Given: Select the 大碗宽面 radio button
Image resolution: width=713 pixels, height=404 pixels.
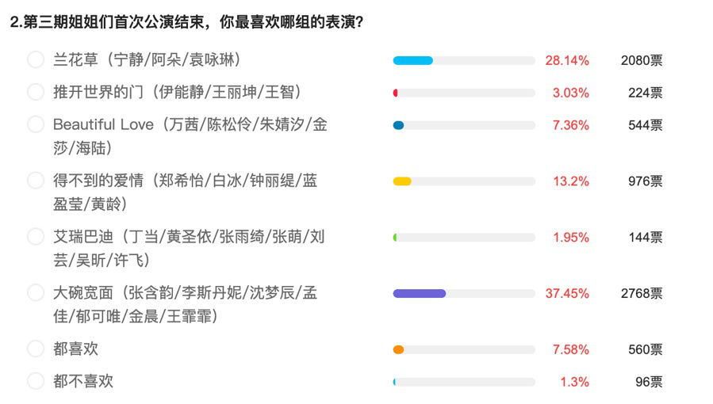Looking at the screenshot, I should pyautogui.click(x=36, y=293).
